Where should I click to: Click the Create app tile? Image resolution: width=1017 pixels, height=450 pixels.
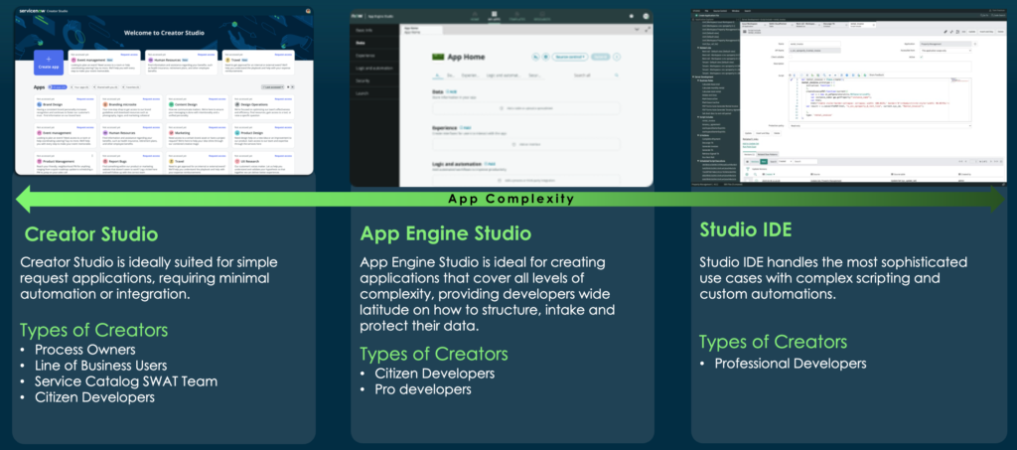(50, 64)
